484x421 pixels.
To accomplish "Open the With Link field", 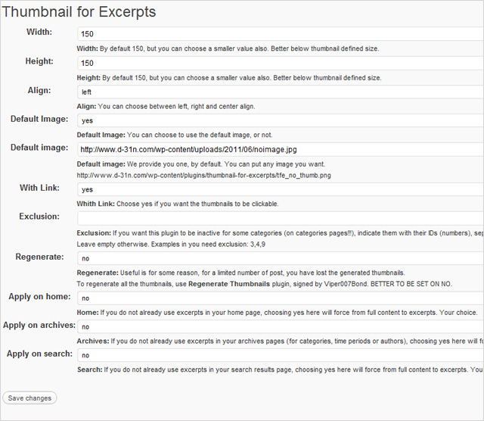I will point(280,190).
